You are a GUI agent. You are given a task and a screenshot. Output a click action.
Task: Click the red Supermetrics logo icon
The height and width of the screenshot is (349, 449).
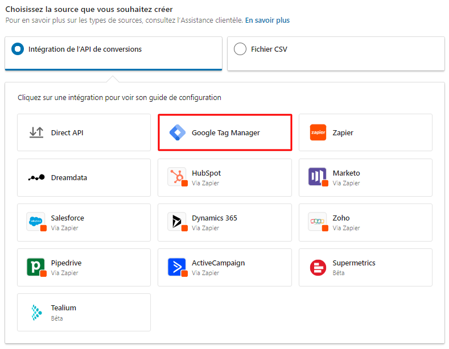318,268
